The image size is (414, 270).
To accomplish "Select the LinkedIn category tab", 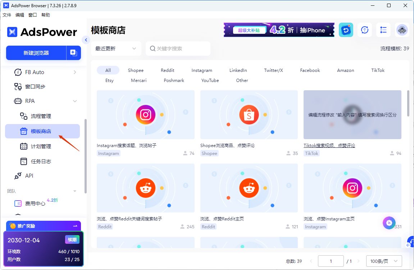I will 238,70.
